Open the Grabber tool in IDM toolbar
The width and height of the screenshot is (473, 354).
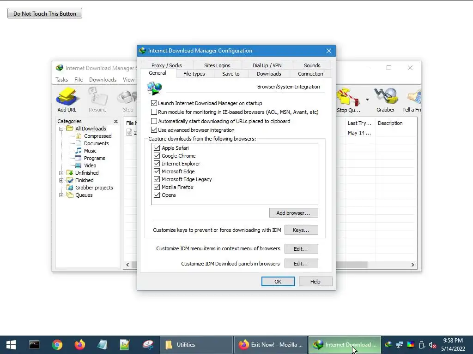click(x=386, y=100)
